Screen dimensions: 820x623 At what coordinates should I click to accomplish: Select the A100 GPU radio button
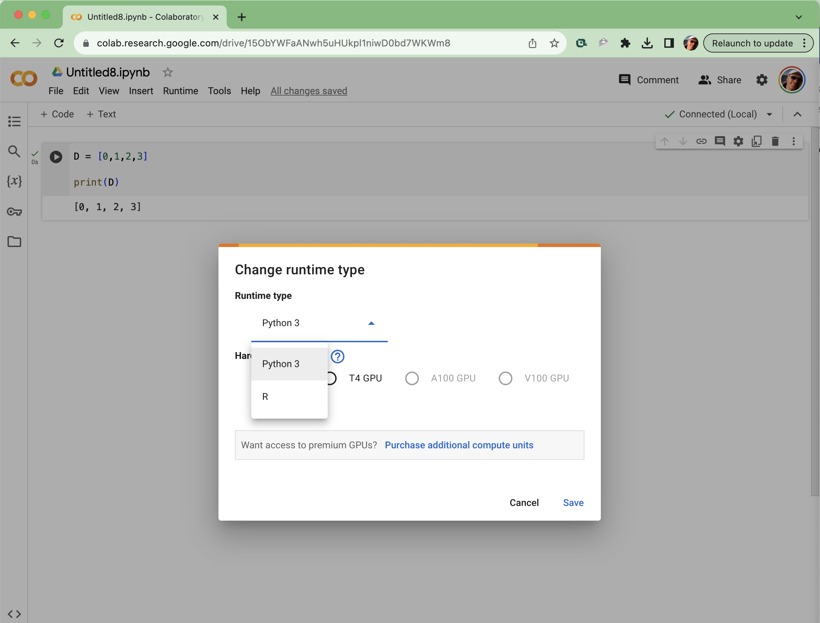pyautogui.click(x=412, y=378)
